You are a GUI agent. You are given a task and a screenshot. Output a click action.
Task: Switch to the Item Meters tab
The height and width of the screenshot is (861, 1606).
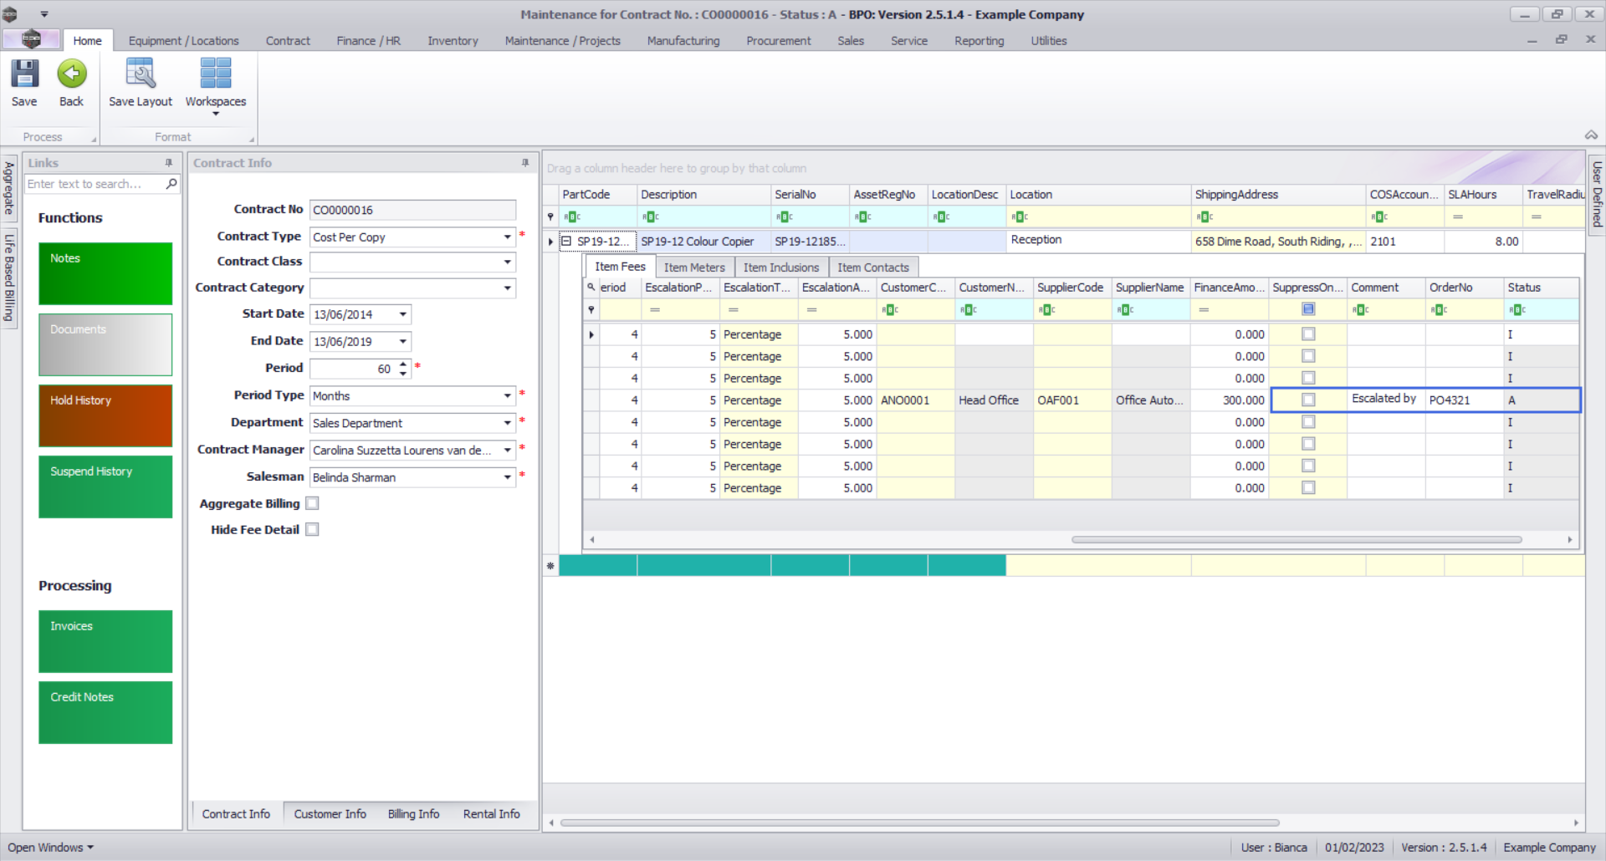(x=693, y=267)
